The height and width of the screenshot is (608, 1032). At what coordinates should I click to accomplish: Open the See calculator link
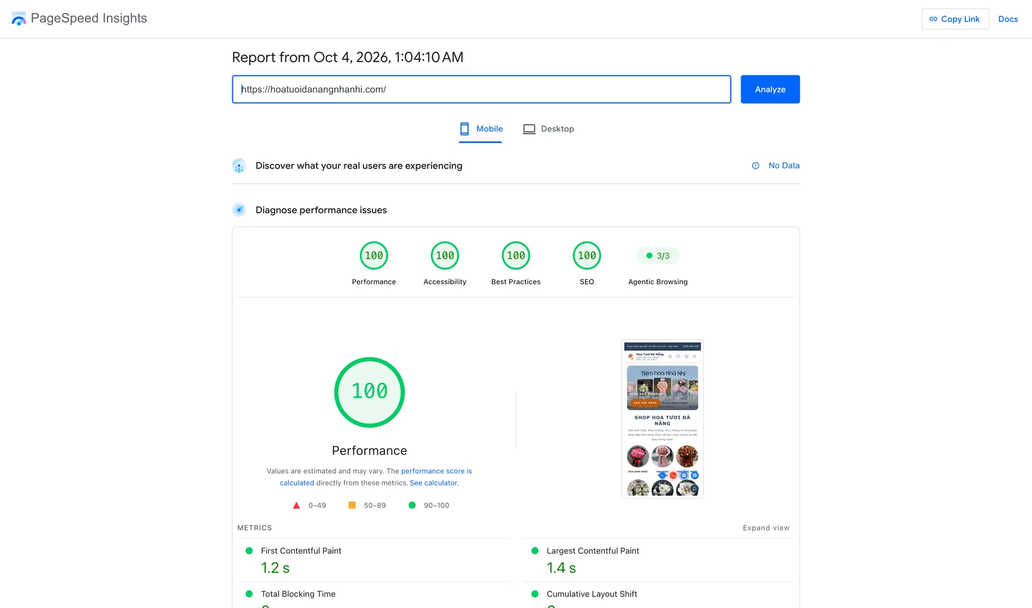434,483
